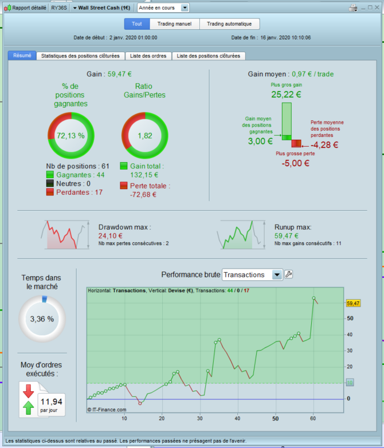The width and height of the screenshot is (384, 448).
Task: Click the candlestick icon beside Rapport détaillé
Action: click(7, 7)
